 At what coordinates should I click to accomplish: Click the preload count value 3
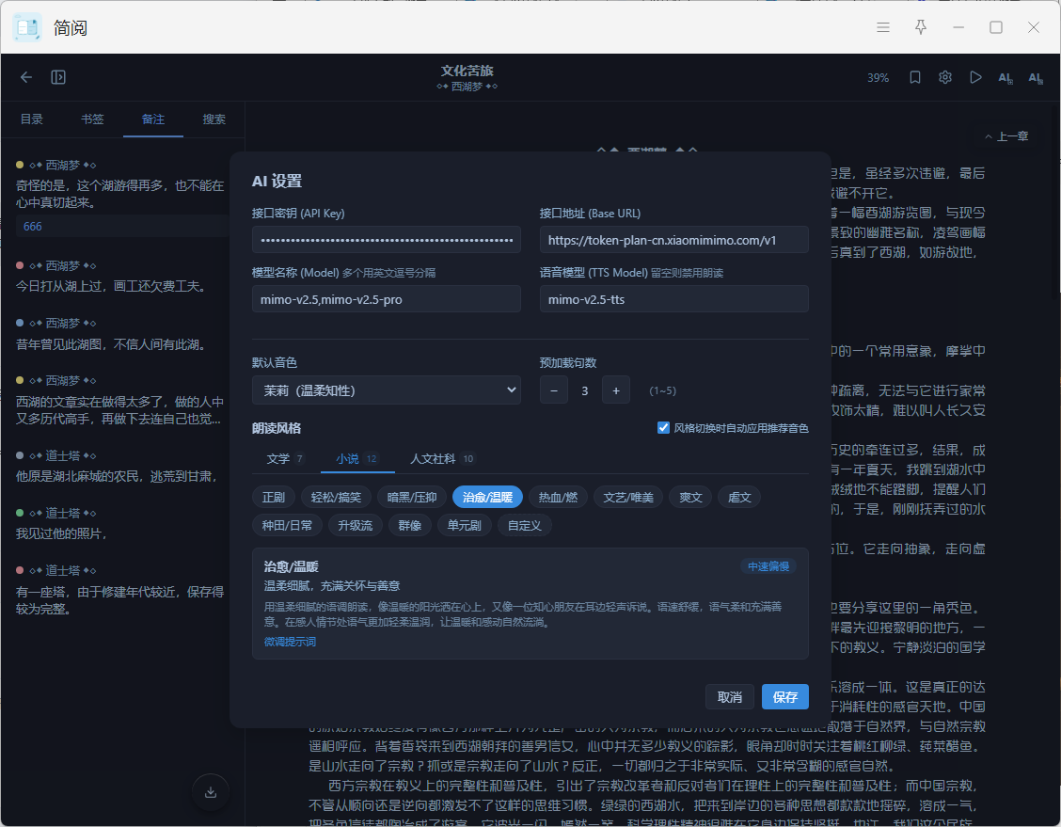tap(585, 390)
